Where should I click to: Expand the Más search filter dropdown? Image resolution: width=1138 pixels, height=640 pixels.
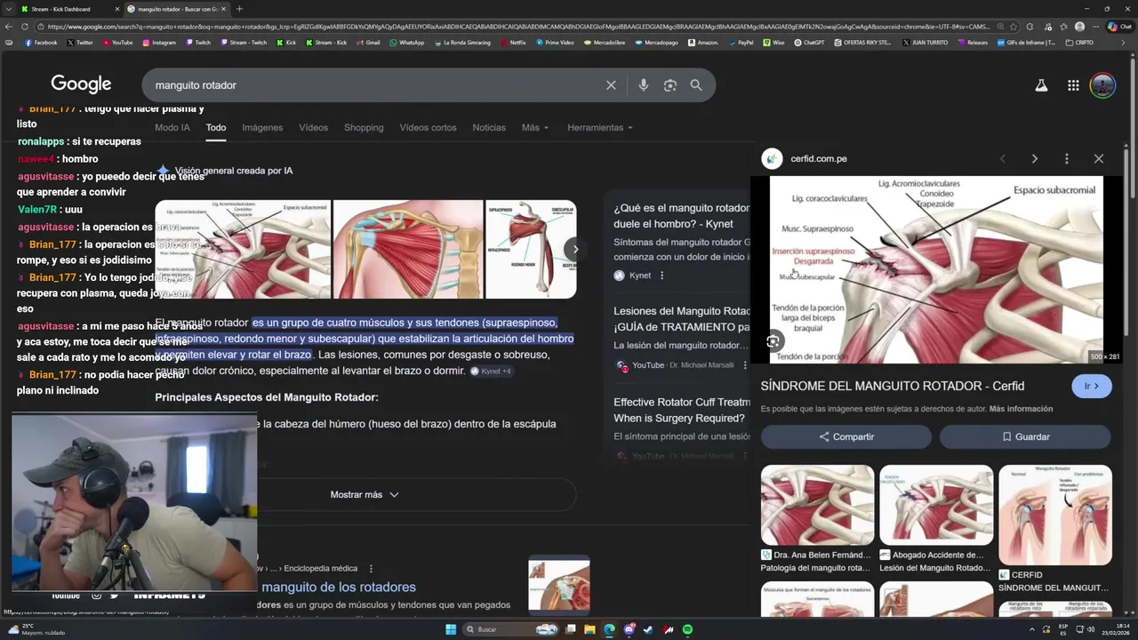pyautogui.click(x=535, y=127)
